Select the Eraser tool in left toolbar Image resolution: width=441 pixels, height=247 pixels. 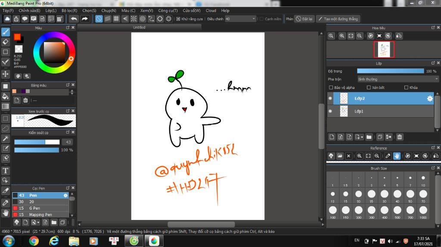(x=6, y=42)
